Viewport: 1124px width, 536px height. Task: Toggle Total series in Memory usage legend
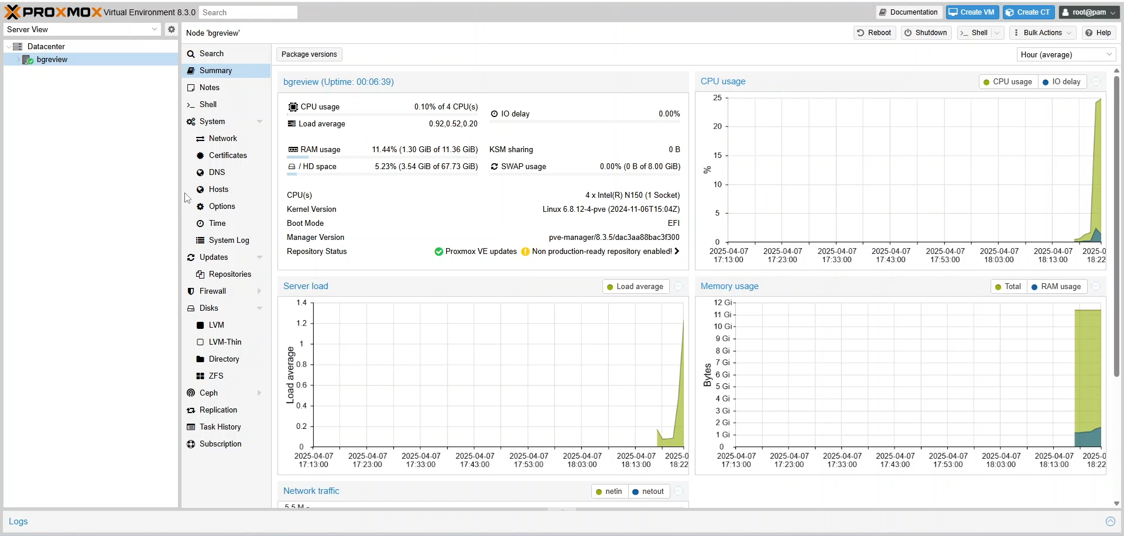click(1009, 287)
